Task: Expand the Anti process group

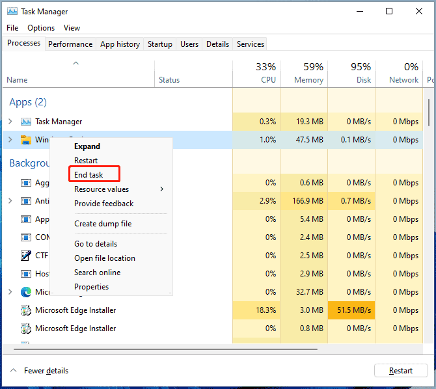Action: click(x=10, y=201)
